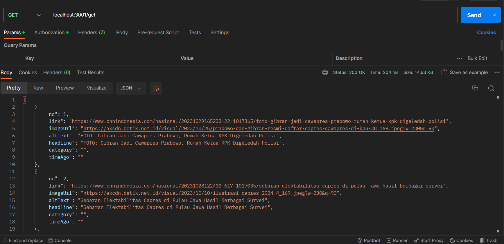Click the altText value on line 15
Screen dimensions: 504x244
[173, 200]
